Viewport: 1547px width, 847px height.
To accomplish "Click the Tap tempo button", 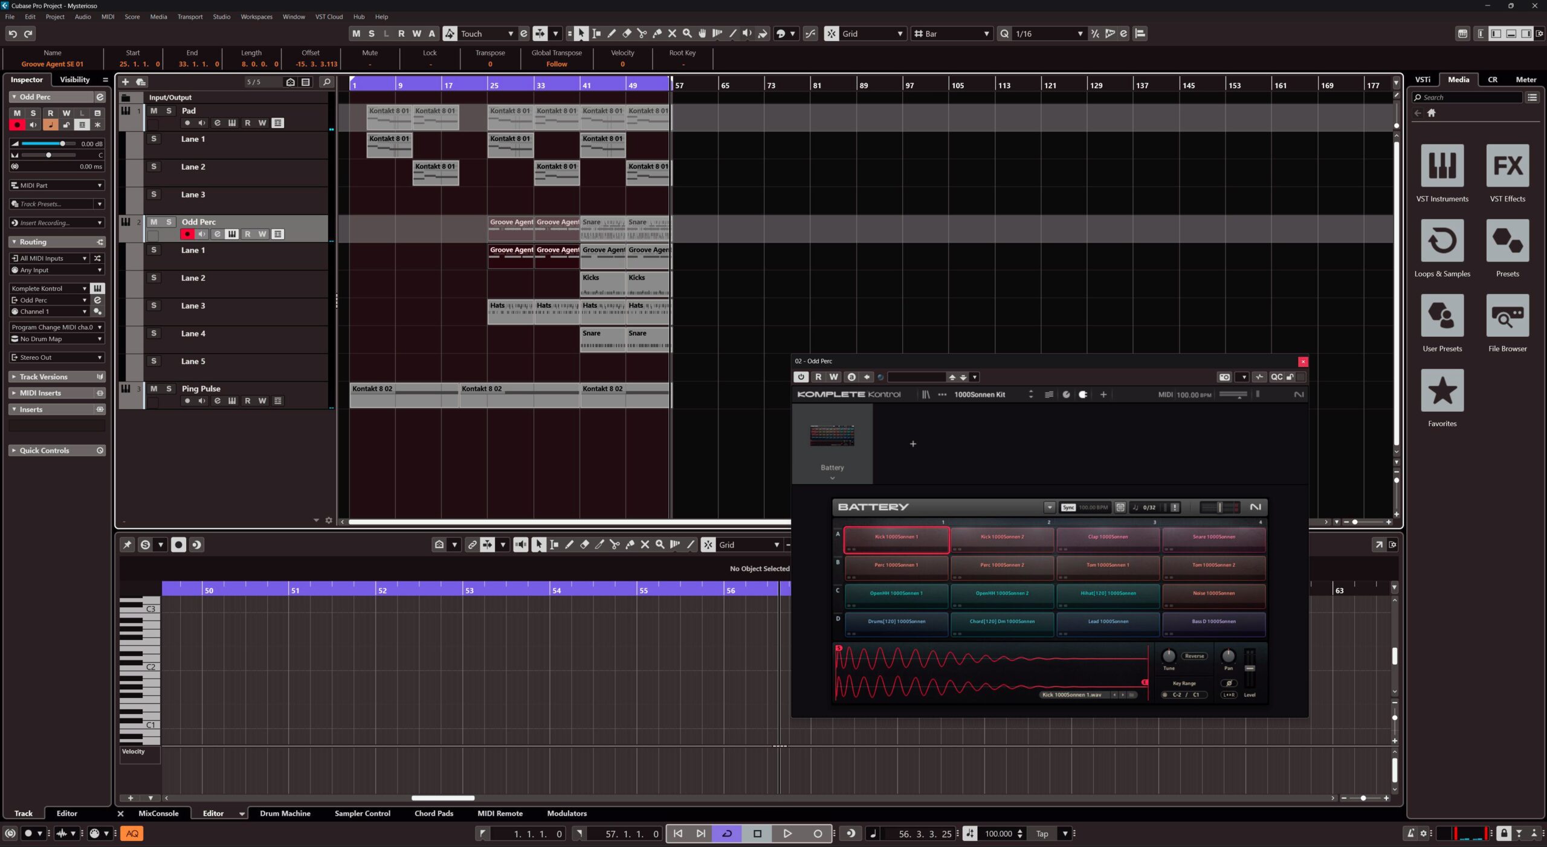I will 1042,834.
